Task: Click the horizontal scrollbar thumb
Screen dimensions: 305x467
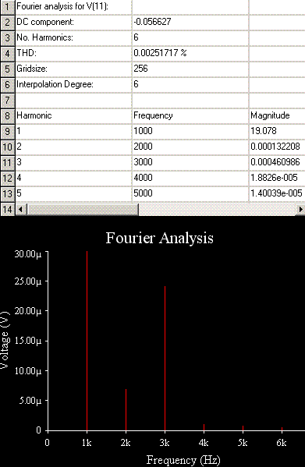Action: 82,210
